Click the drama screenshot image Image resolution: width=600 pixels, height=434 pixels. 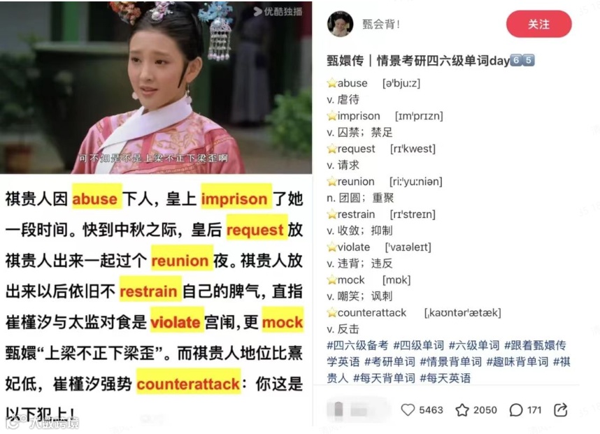point(156,87)
